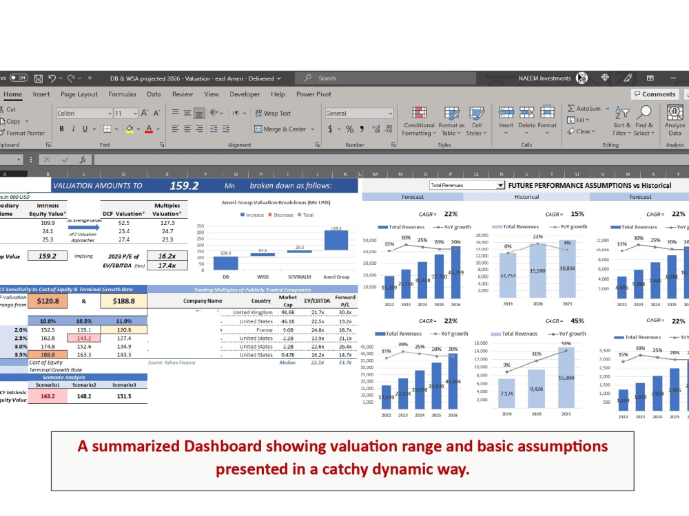Click Merge & Center
The height and width of the screenshot is (516, 689).
pyautogui.click(x=280, y=129)
